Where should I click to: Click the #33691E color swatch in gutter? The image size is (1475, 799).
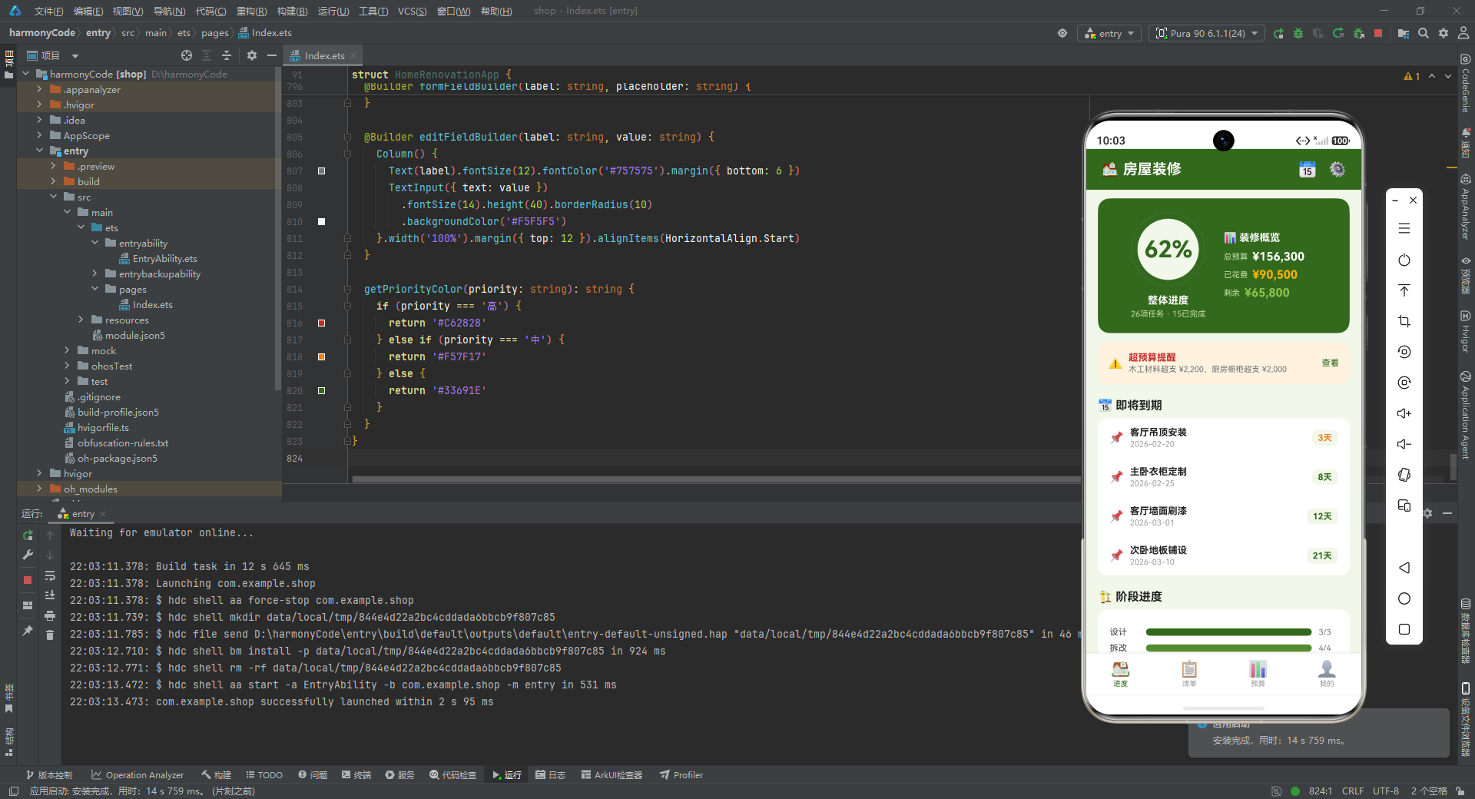[x=321, y=390]
